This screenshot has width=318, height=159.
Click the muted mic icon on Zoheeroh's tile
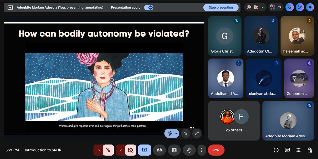pyautogui.click(x=309, y=63)
